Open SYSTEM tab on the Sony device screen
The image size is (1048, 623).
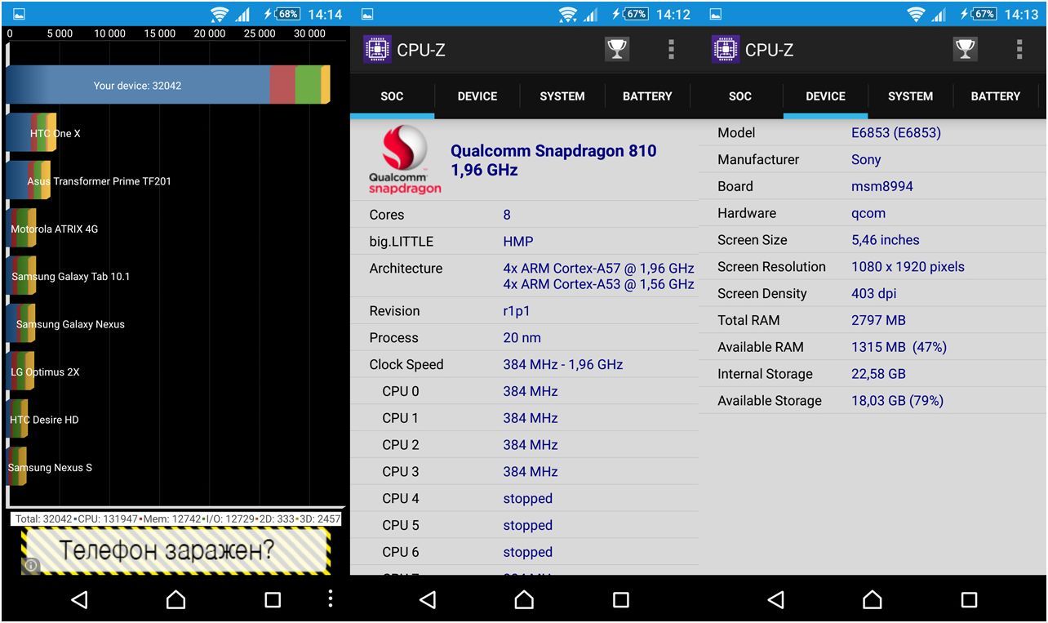coord(910,96)
